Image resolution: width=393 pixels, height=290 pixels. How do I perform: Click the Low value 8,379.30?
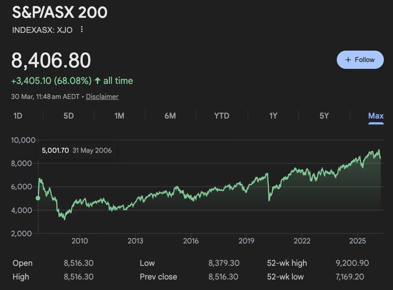pos(224,263)
